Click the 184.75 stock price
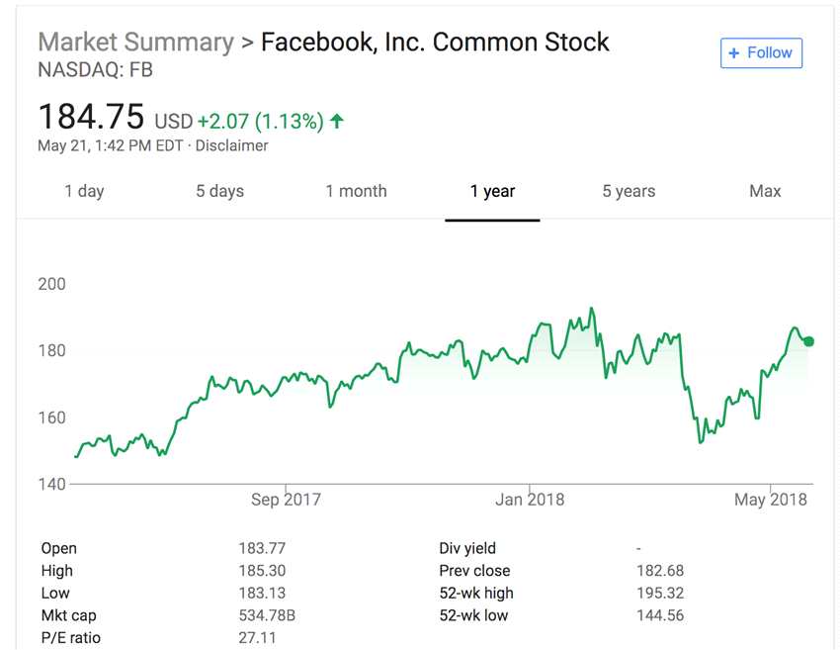840x650 pixels. tap(91, 117)
